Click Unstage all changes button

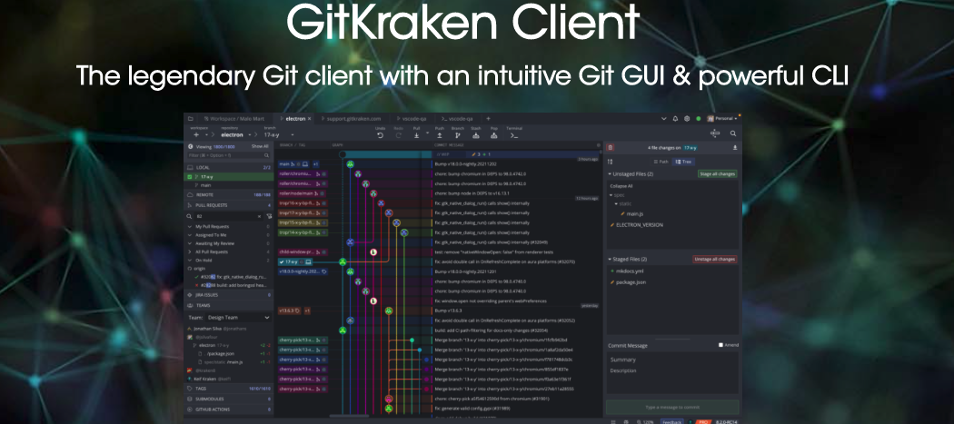pos(715,259)
